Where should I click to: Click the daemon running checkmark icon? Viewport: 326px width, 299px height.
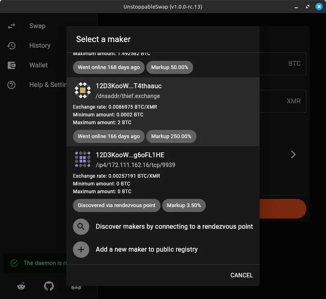pos(14,263)
